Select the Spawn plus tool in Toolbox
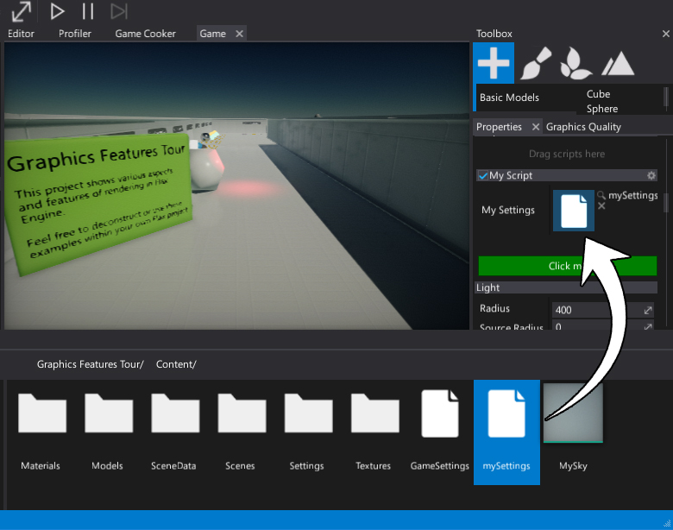Screen dimensions: 673x530 494,63
